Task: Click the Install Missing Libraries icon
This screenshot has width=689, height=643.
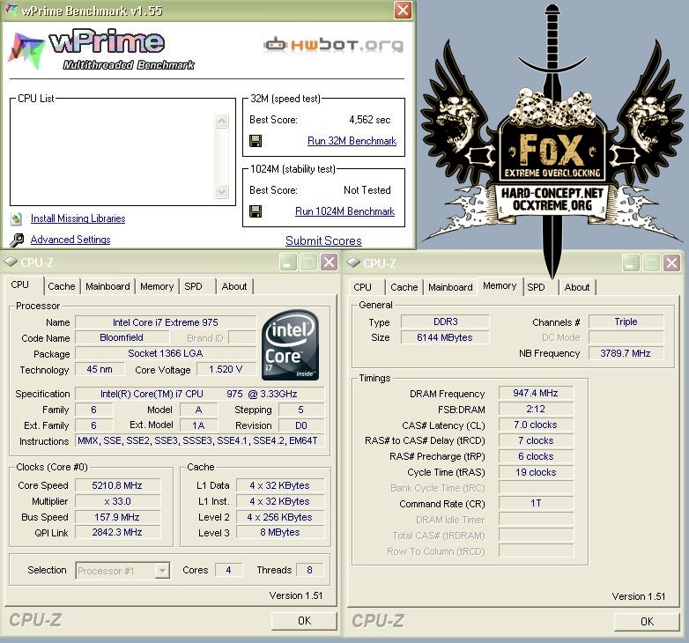Action: [x=16, y=218]
